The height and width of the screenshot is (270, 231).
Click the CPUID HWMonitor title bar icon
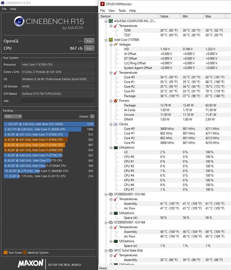[102, 4]
